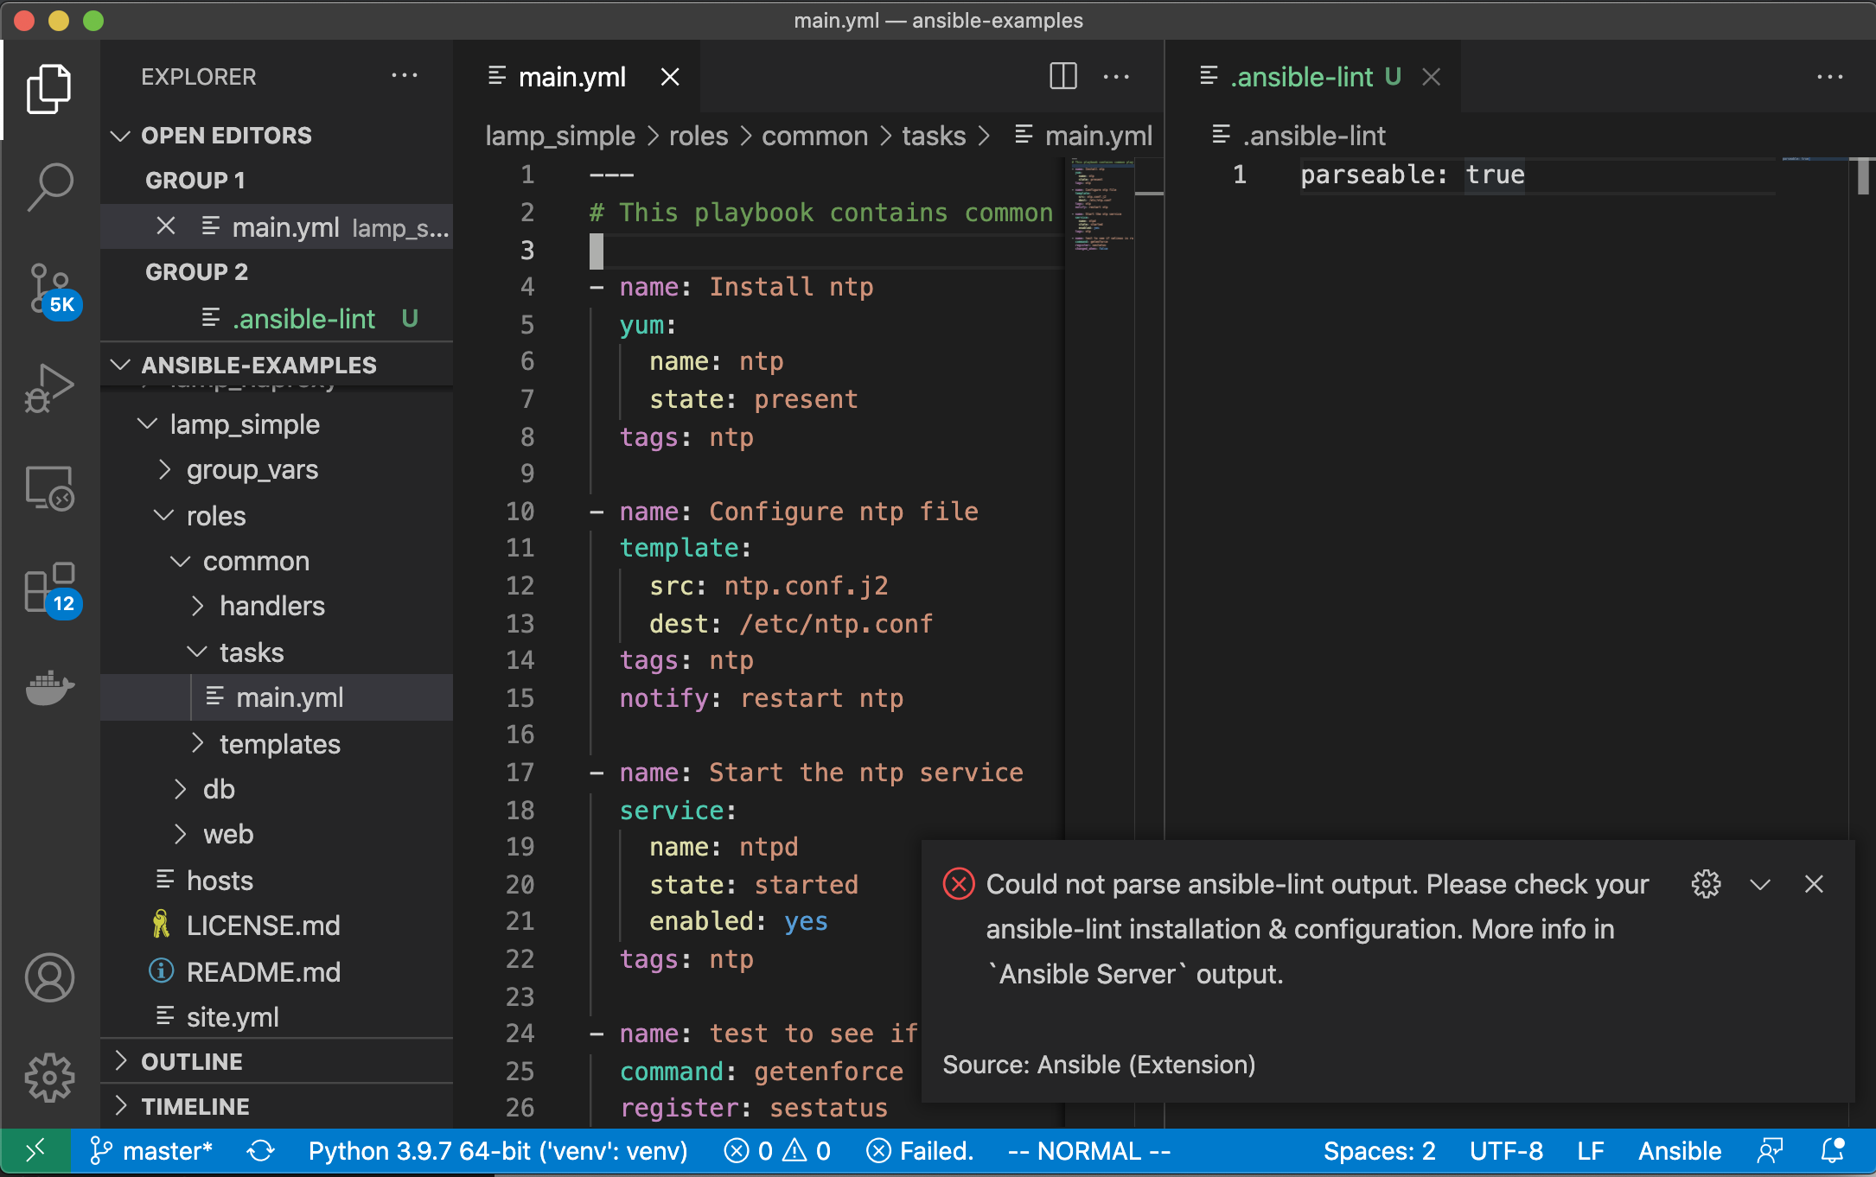
Task: Open the notifications bell in status bar
Action: pos(1832,1151)
